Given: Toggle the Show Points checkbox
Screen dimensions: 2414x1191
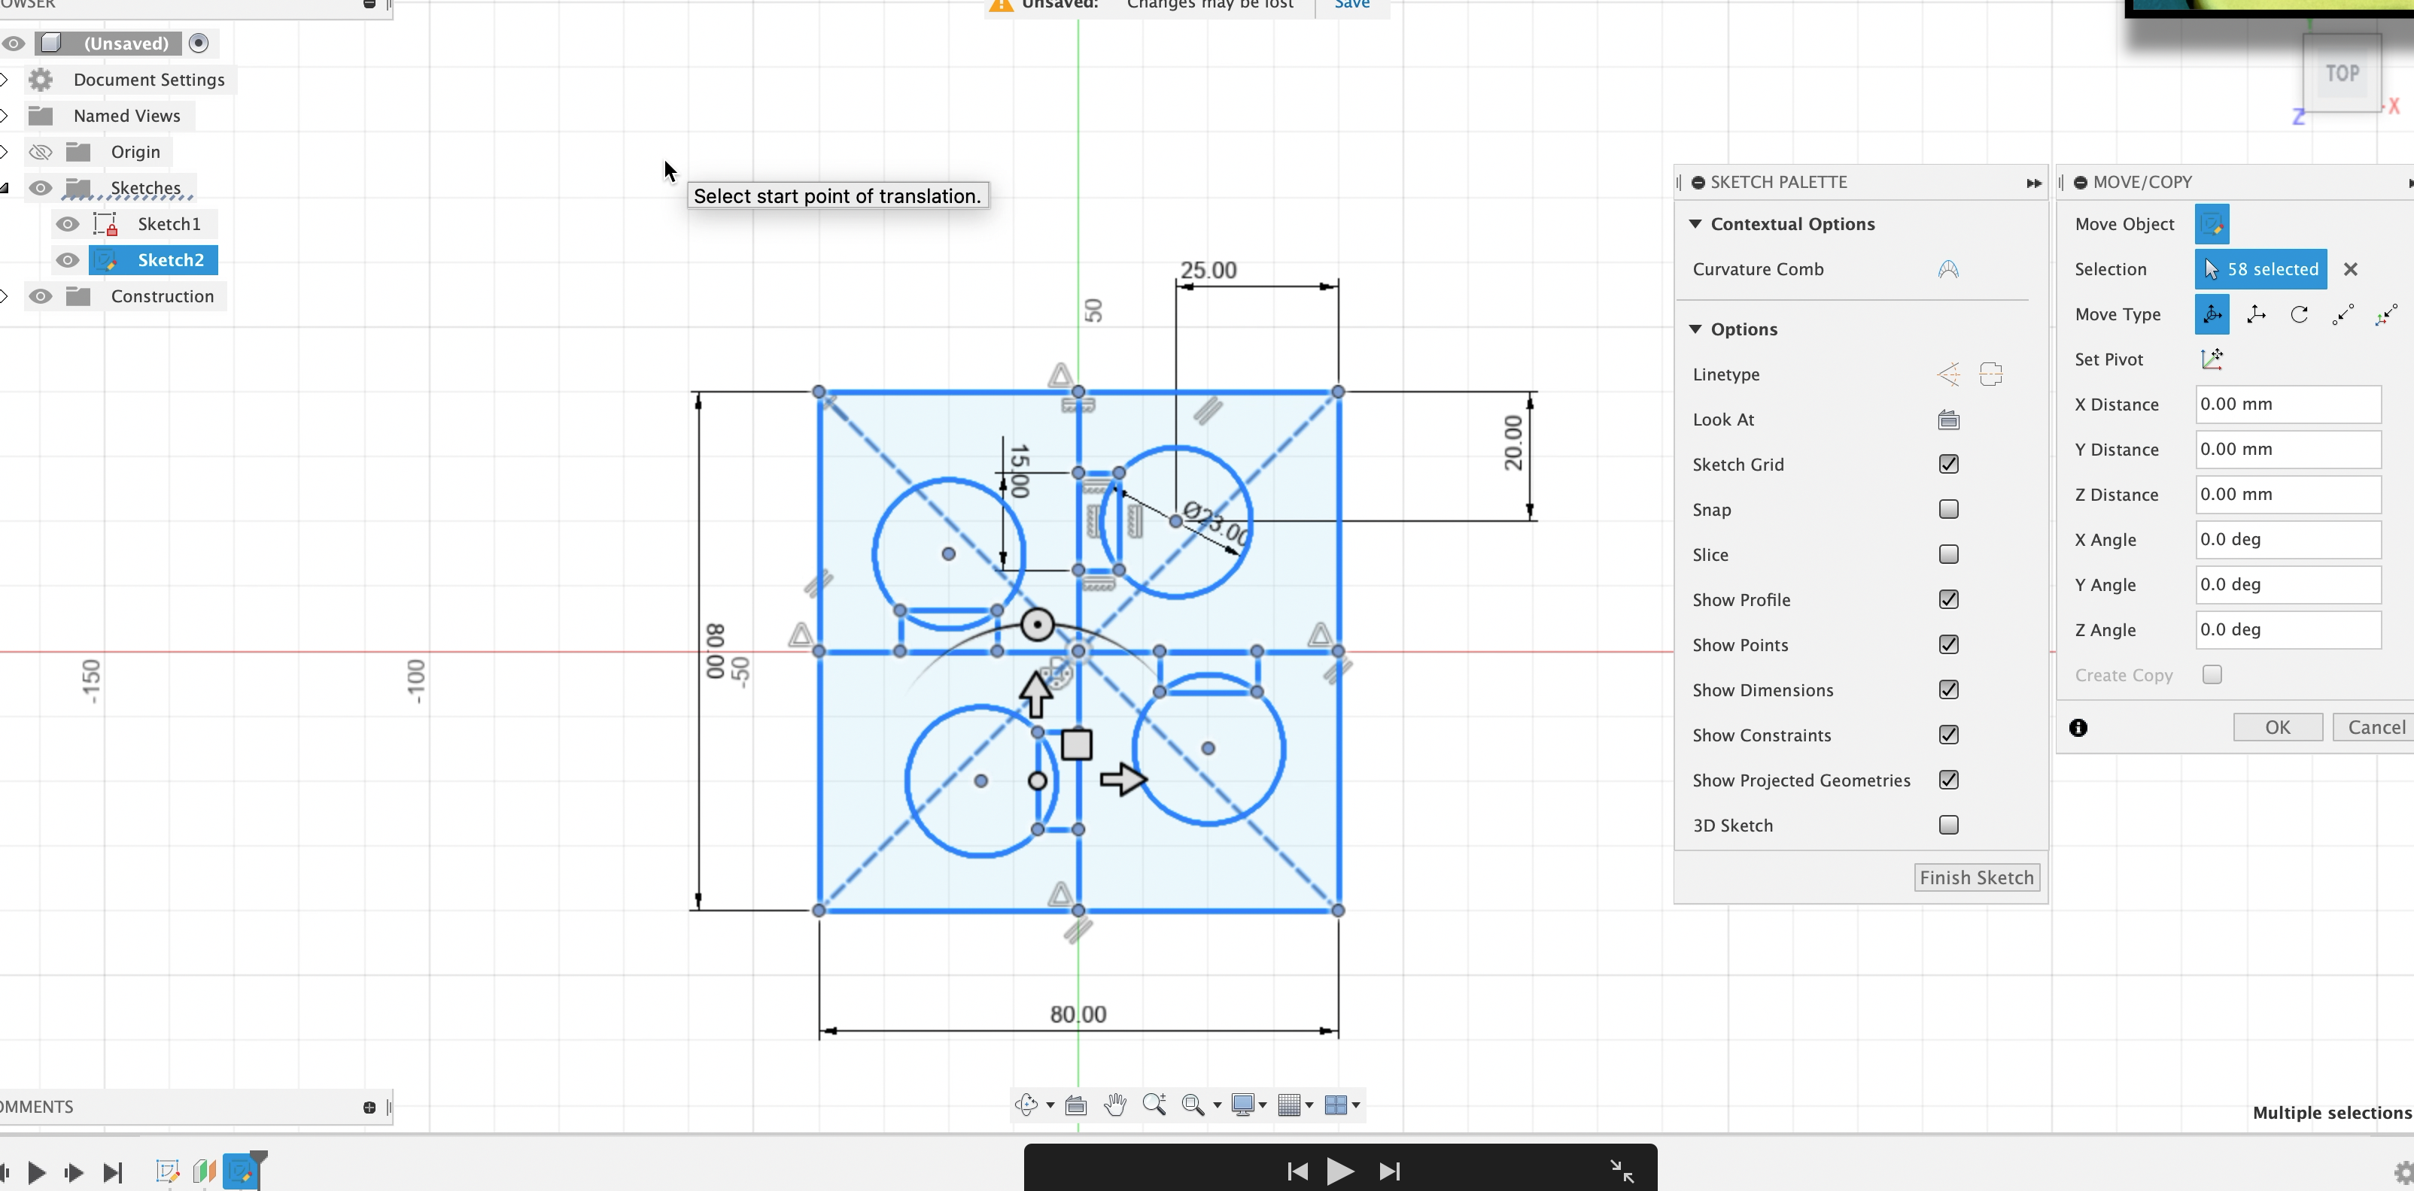Looking at the screenshot, I should point(1948,644).
